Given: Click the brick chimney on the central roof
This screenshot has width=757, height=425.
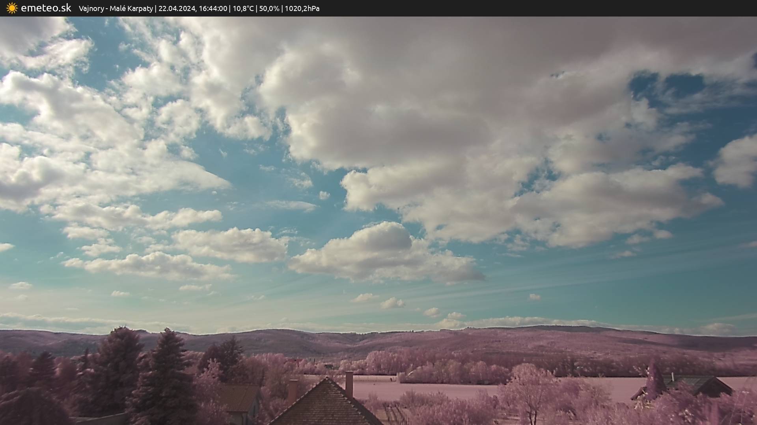Looking at the screenshot, I should (349, 384).
